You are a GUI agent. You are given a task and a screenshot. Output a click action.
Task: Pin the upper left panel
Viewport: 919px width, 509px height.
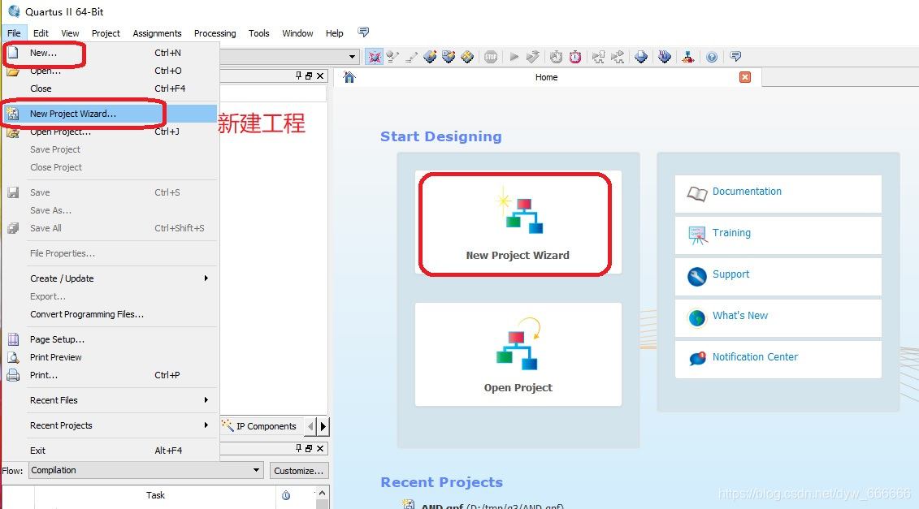pos(298,75)
